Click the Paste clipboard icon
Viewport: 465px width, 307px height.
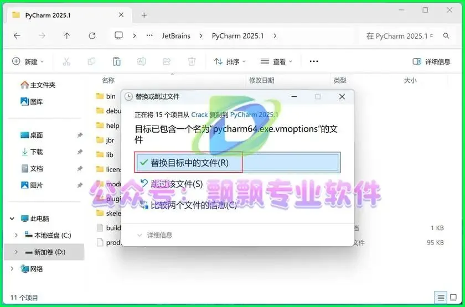click(117, 61)
